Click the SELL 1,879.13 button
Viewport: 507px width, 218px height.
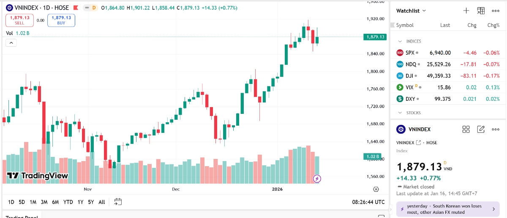tap(19, 20)
